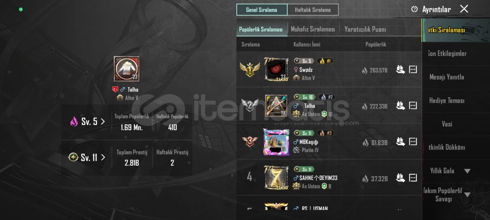Open message icon for Swødz row
This screenshot has height=220, width=490.
pyautogui.click(x=413, y=70)
